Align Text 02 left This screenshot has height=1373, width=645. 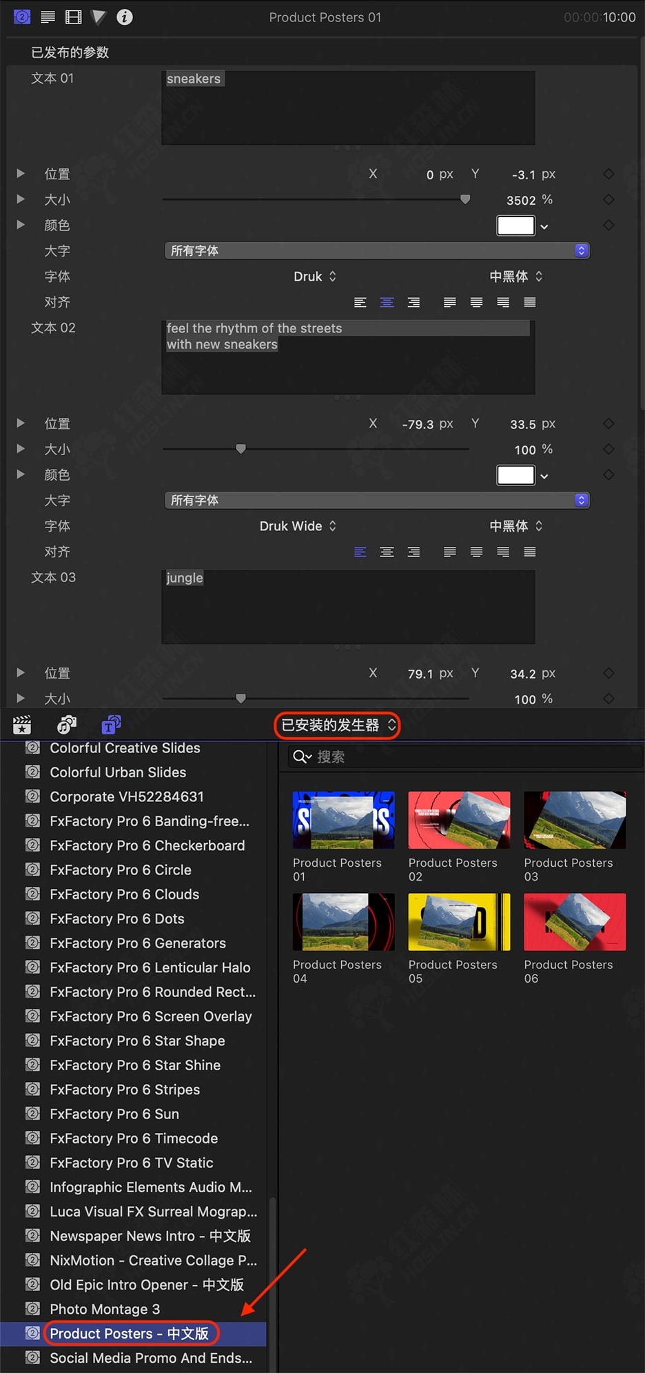click(x=360, y=552)
